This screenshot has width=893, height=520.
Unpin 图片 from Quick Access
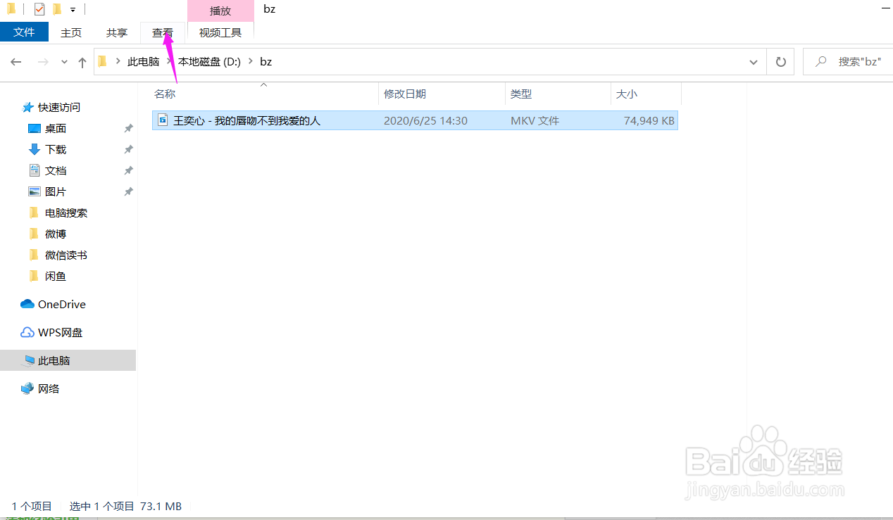(129, 191)
